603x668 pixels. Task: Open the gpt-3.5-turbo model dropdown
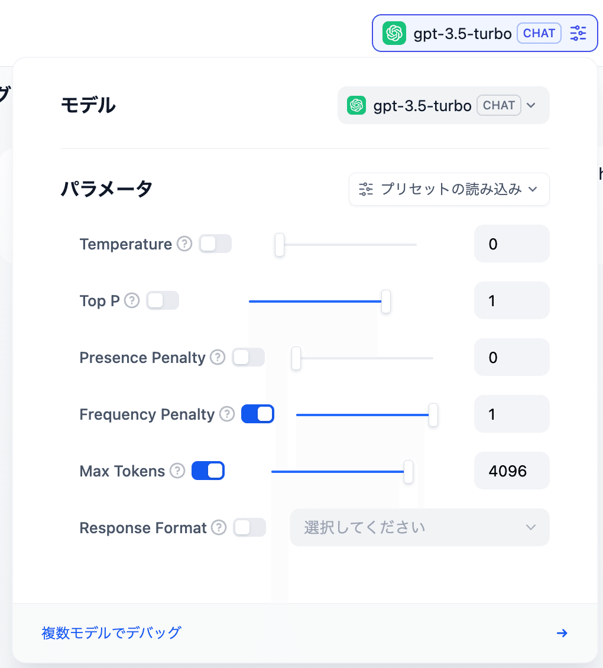tap(443, 105)
